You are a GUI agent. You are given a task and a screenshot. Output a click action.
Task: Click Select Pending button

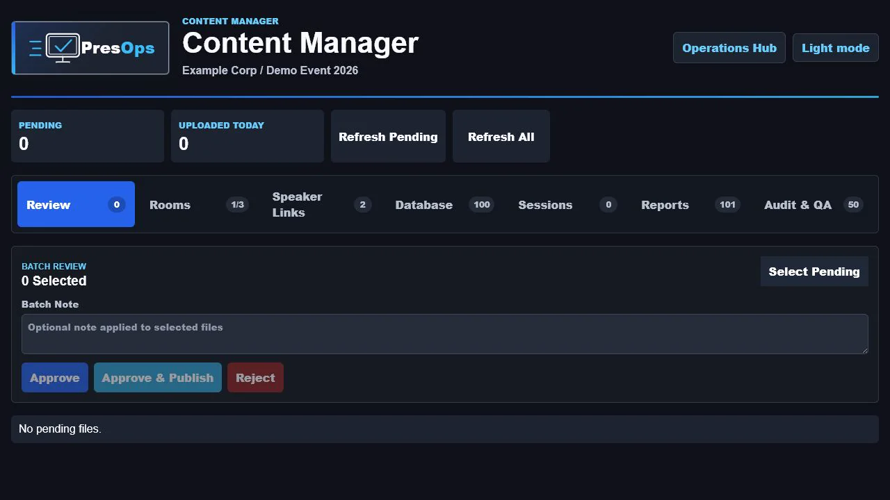pyautogui.click(x=814, y=272)
